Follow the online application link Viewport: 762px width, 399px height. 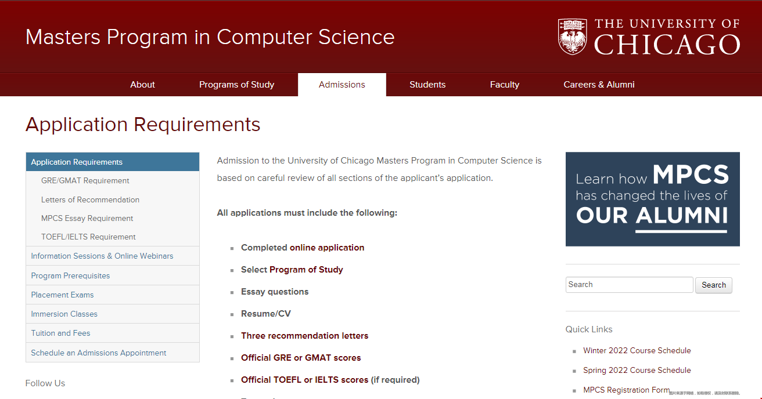click(x=327, y=248)
